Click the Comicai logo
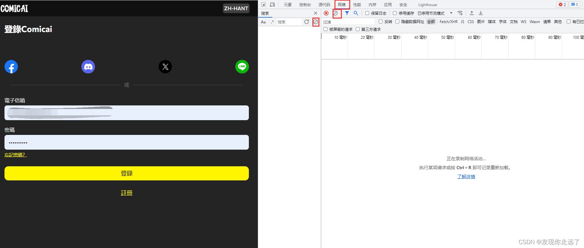This screenshot has height=248, width=584. (x=14, y=8)
